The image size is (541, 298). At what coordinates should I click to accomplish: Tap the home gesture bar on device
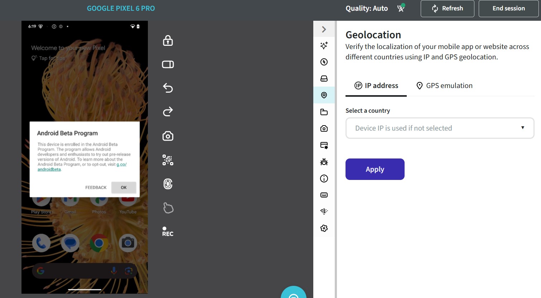(84, 289)
